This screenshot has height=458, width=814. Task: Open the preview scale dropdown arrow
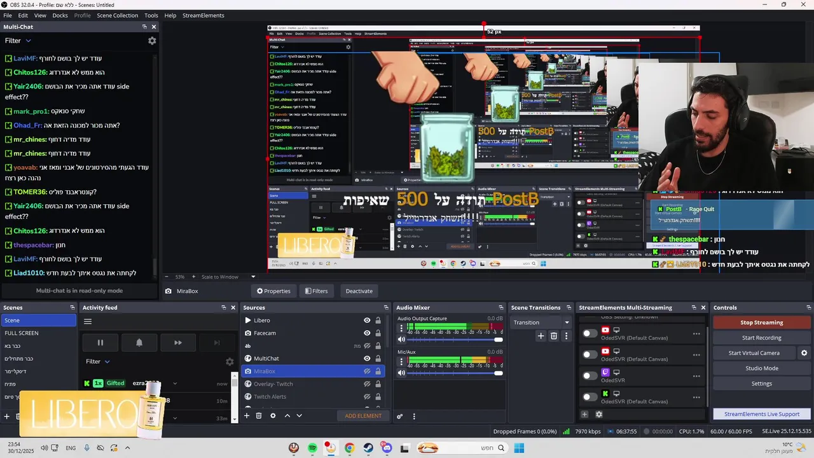pyautogui.click(x=253, y=277)
